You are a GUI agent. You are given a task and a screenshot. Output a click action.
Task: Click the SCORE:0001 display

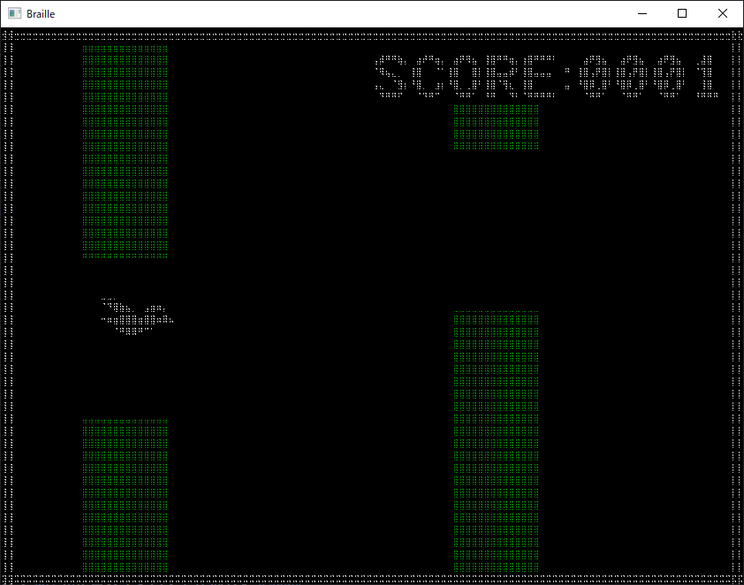[x=546, y=76]
